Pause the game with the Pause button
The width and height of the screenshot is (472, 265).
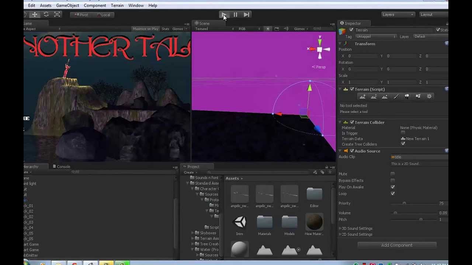coord(235,15)
